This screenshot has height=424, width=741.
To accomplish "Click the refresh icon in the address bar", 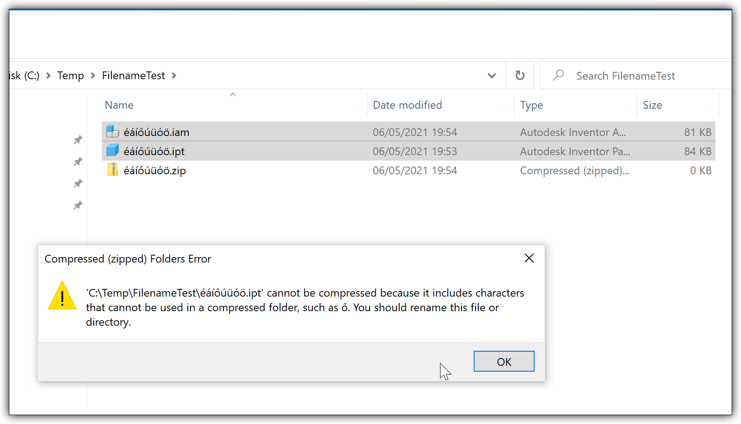I will coord(520,75).
